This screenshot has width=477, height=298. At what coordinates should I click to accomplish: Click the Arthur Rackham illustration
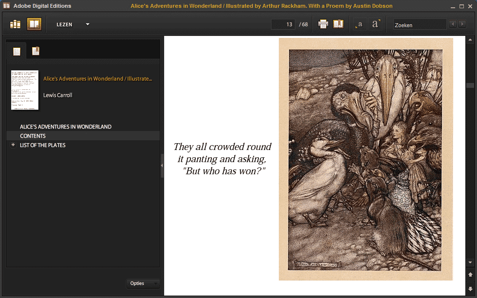[x=366, y=159]
